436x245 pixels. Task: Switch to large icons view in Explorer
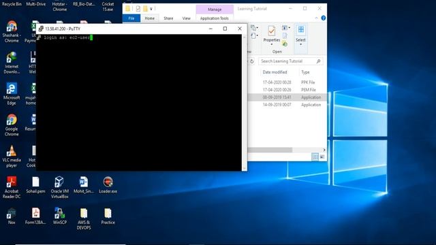[x=322, y=157]
